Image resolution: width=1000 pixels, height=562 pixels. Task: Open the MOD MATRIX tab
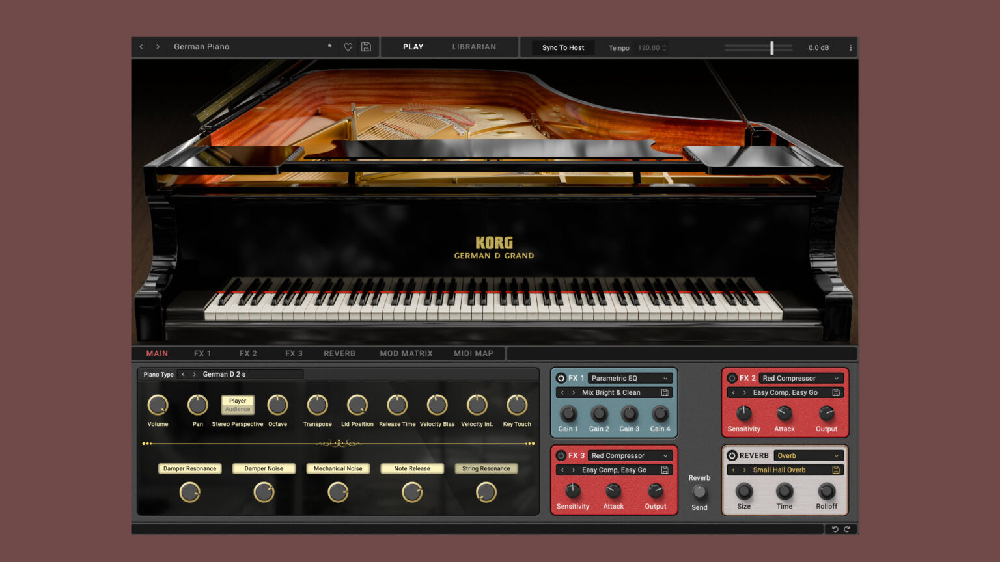coord(406,353)
